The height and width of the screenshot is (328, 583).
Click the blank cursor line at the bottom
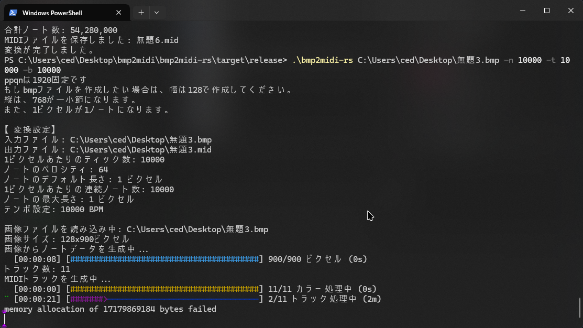point(157,319)
